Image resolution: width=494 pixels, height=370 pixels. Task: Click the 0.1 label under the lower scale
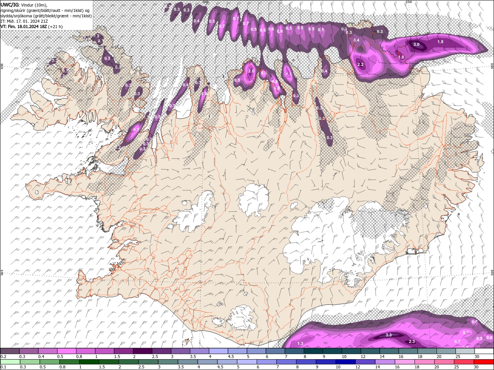(3, 367)
